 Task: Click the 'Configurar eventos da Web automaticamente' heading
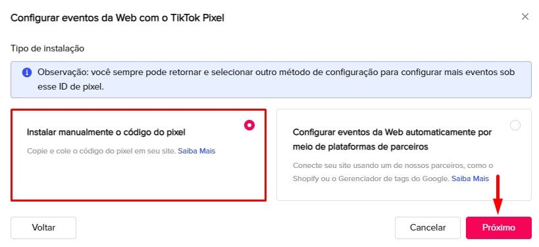click(x=392, y=132)
